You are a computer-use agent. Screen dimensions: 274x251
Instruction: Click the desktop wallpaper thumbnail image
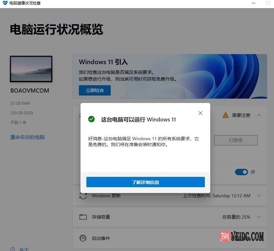click(31, 69)
